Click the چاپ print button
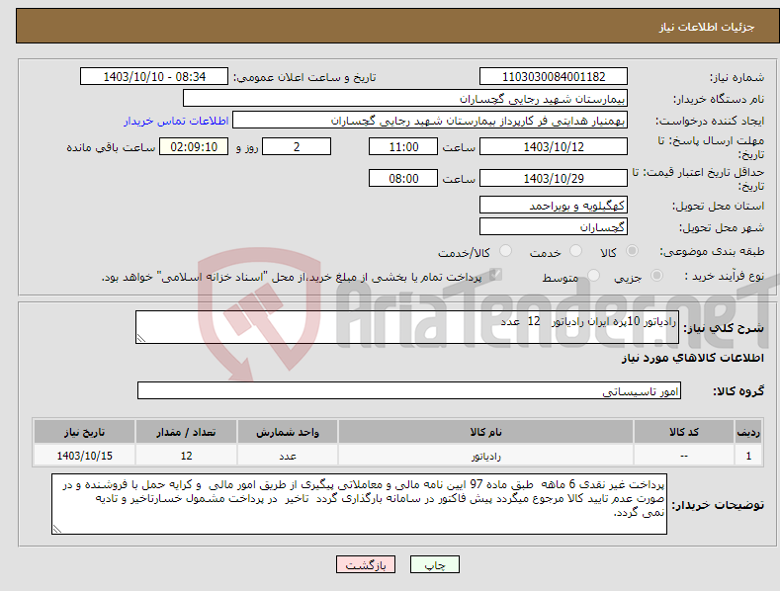 [x=435, y=564]
